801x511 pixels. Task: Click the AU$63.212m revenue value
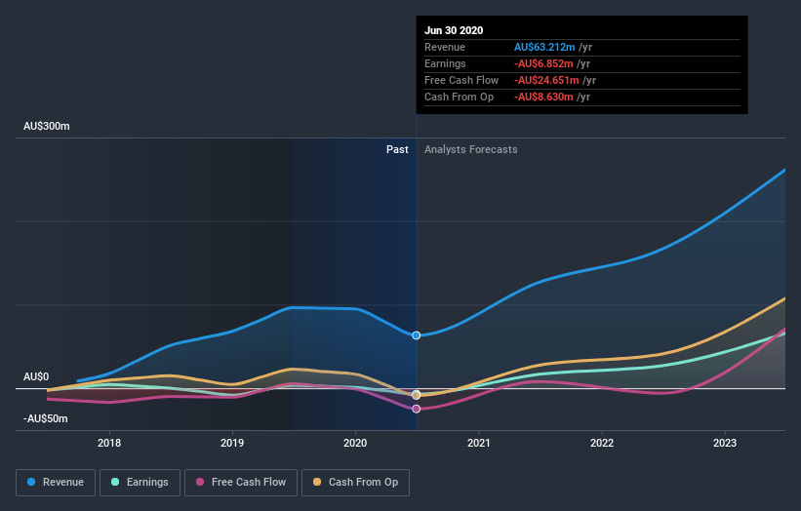click(x=544, y=47)
